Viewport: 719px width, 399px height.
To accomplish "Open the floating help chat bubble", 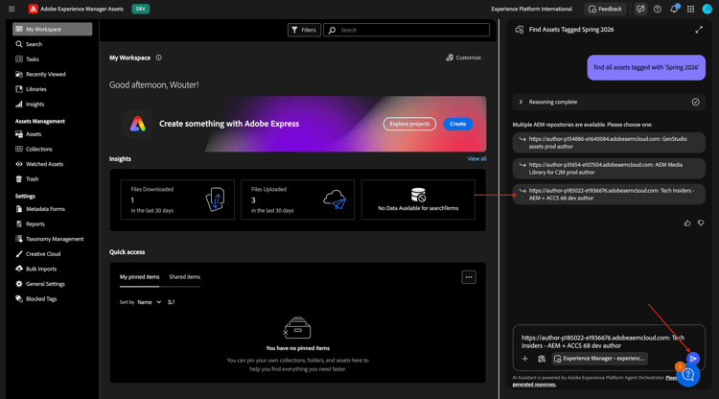I will [687, 375].
